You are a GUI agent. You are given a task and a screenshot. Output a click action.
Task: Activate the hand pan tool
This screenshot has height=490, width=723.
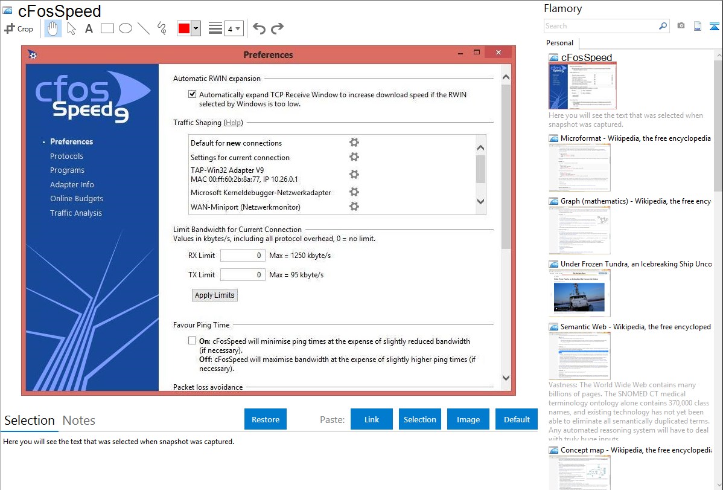[53, 28]
